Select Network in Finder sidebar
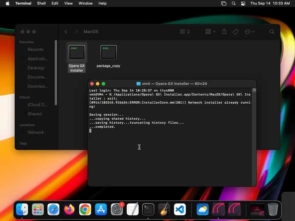 coord(35,132)
